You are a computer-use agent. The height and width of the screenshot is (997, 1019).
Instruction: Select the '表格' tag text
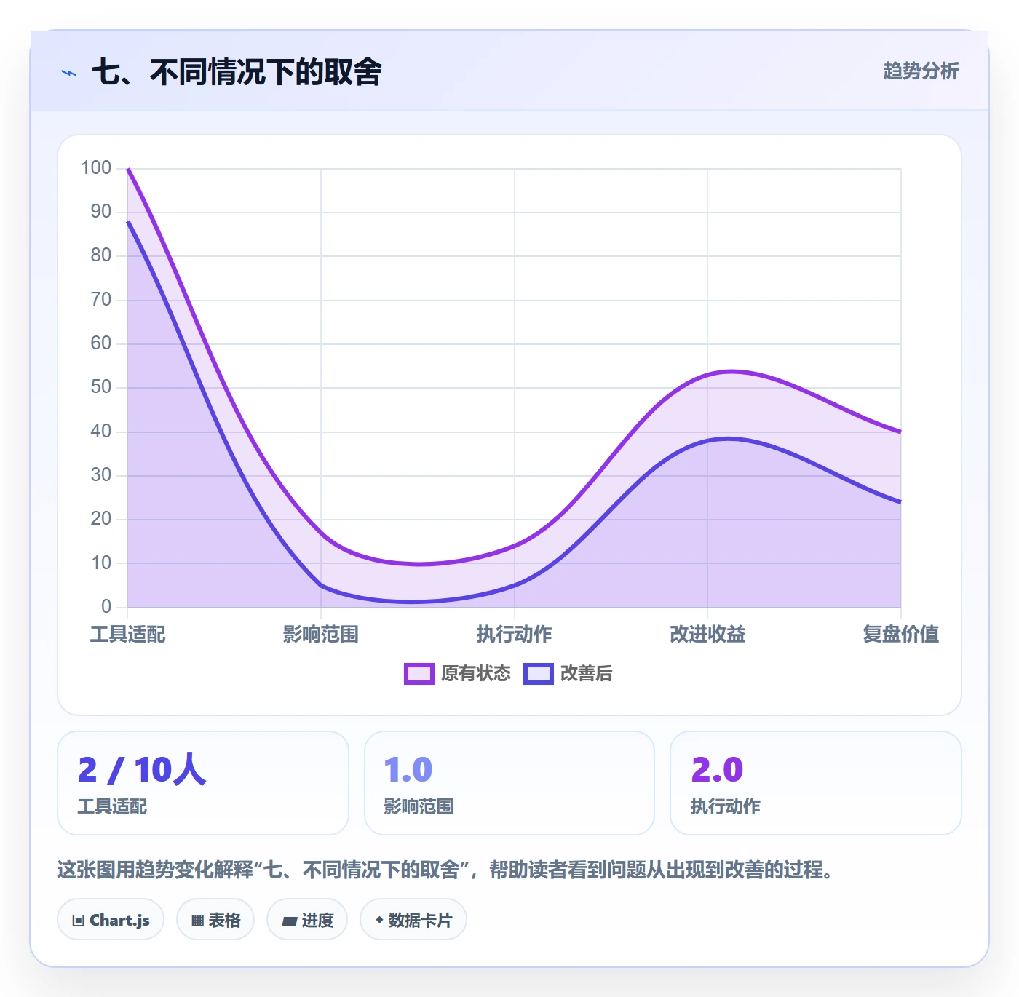point(224,921)
